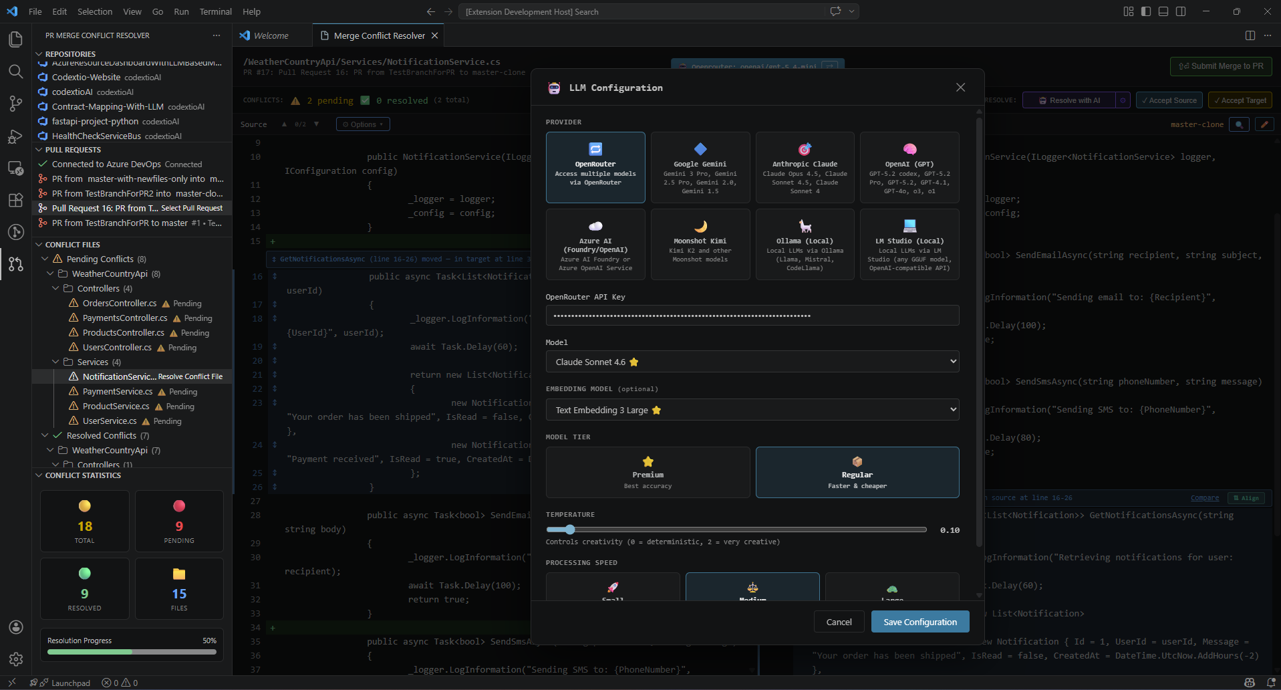Collapse the Controllers (4) folder
The height and width of the screenshot is (690, 1281).
tap(55, 288)
